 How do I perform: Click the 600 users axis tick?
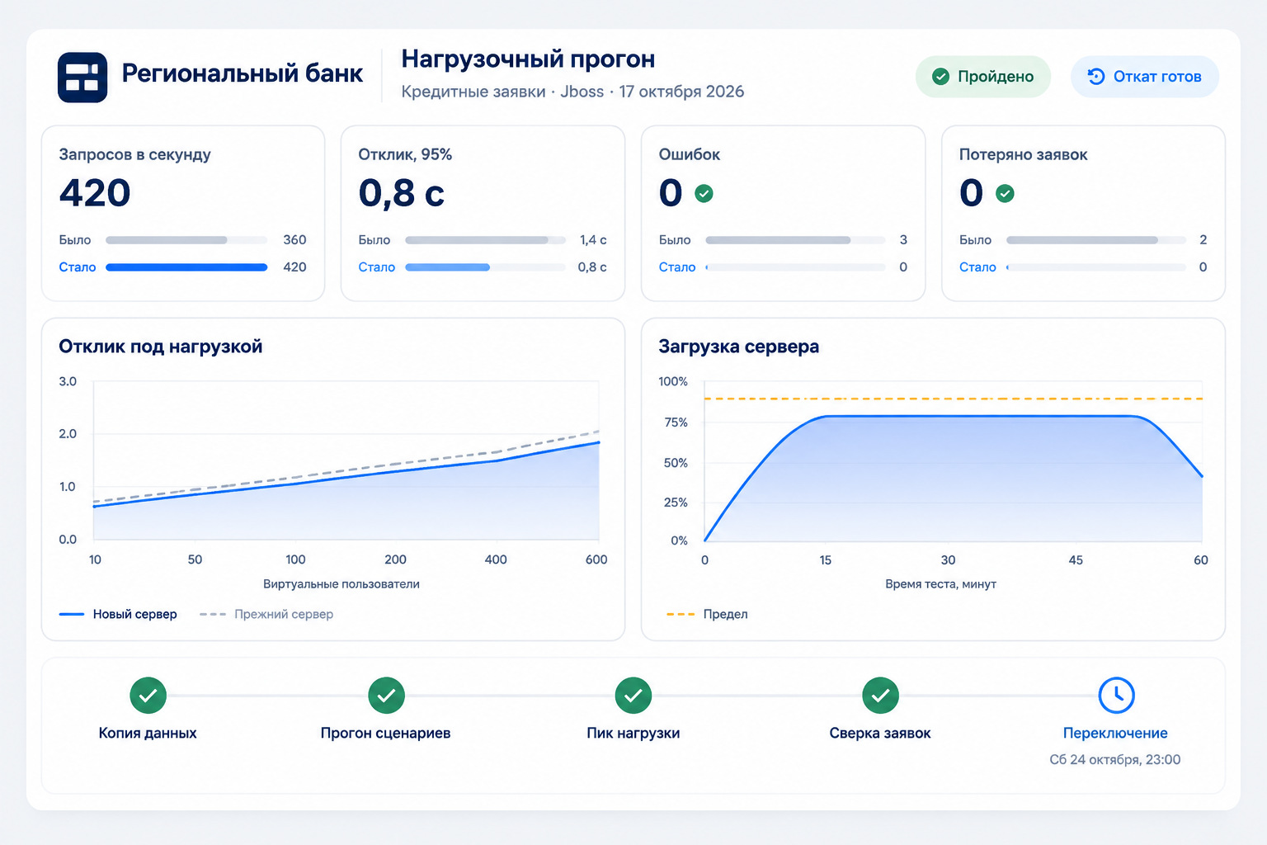(x=596, y=559)
